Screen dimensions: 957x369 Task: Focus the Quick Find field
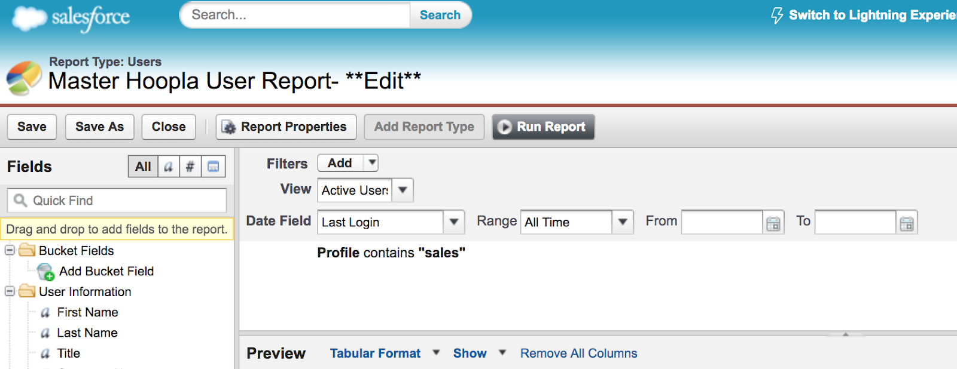(x=117, y=201)
